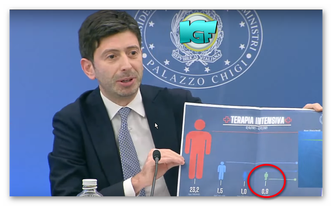This screenshot has height=214, width=332.
Task: Click the 'REPVBBLICA ITALIANA' ribbon on emblem
Action: tap(197, 57)
